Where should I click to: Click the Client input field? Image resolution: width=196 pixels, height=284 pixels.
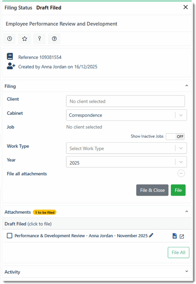click(x=125, y=101)
